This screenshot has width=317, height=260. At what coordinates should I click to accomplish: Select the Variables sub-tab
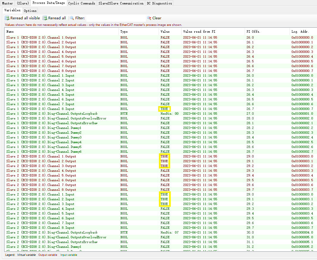(12, 10)
